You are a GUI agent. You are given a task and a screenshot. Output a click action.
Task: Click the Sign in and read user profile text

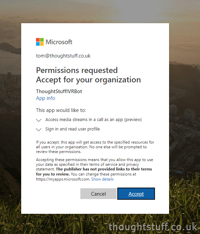73,129
